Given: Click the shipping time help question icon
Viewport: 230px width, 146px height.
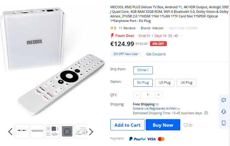Looking at the screenshot, I should [x=206, y=113].
